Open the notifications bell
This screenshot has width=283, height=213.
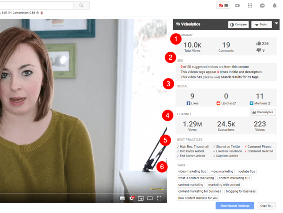275,6
